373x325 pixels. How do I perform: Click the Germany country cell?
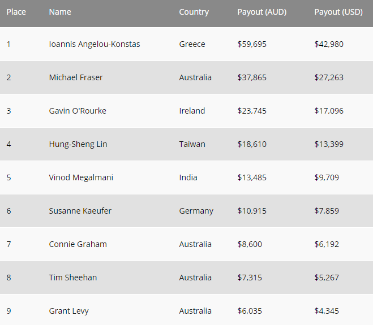pos(196,211)
